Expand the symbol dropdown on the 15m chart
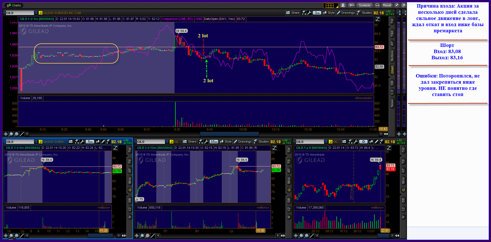This screenshot has width=491, height=242. coord(167,142)
